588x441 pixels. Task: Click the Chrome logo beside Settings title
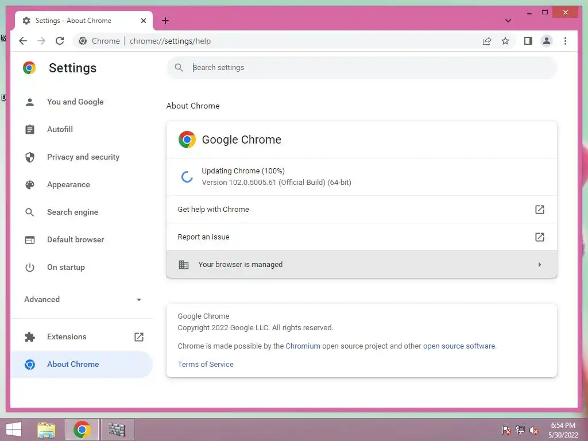29,68
